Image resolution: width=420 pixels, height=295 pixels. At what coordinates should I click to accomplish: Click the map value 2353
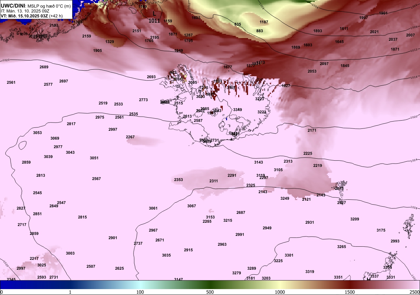178,180
